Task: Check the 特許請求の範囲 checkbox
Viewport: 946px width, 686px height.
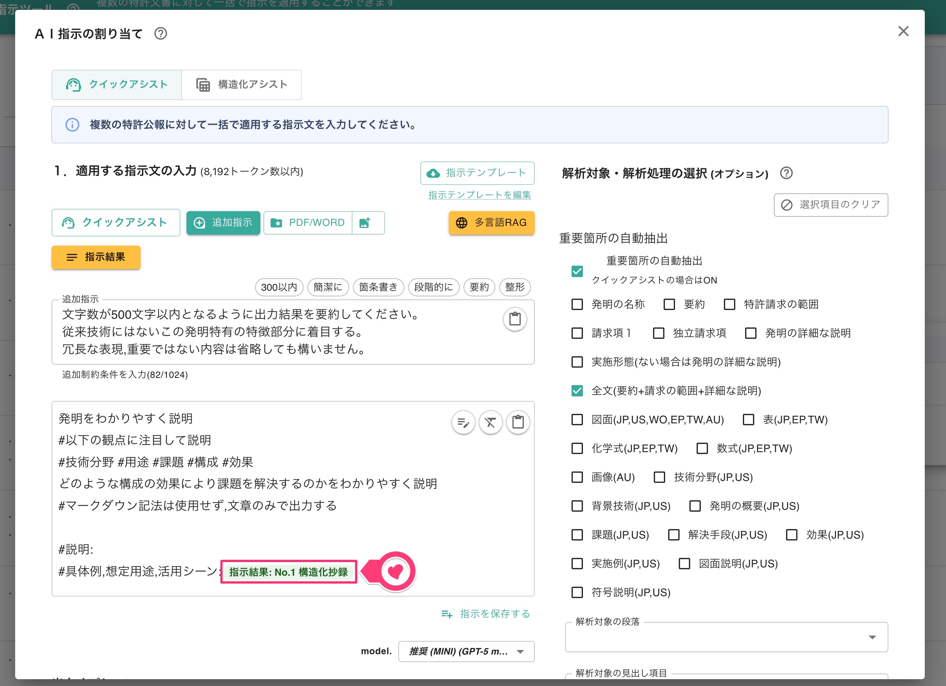Action: 729,304
